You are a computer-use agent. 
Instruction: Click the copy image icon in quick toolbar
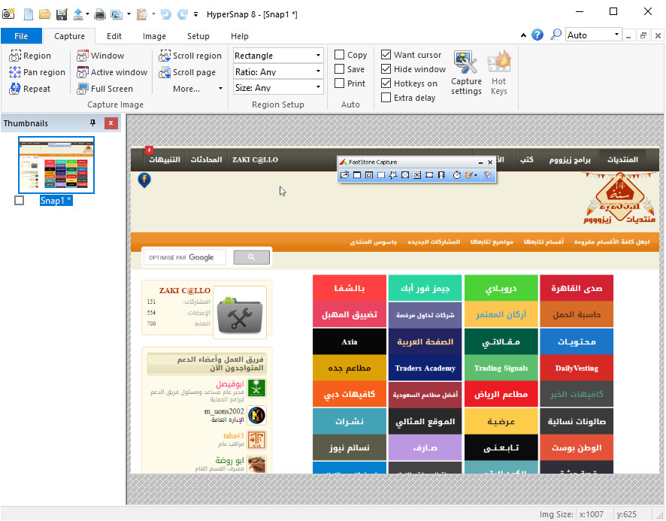click(x=117, y=14)
